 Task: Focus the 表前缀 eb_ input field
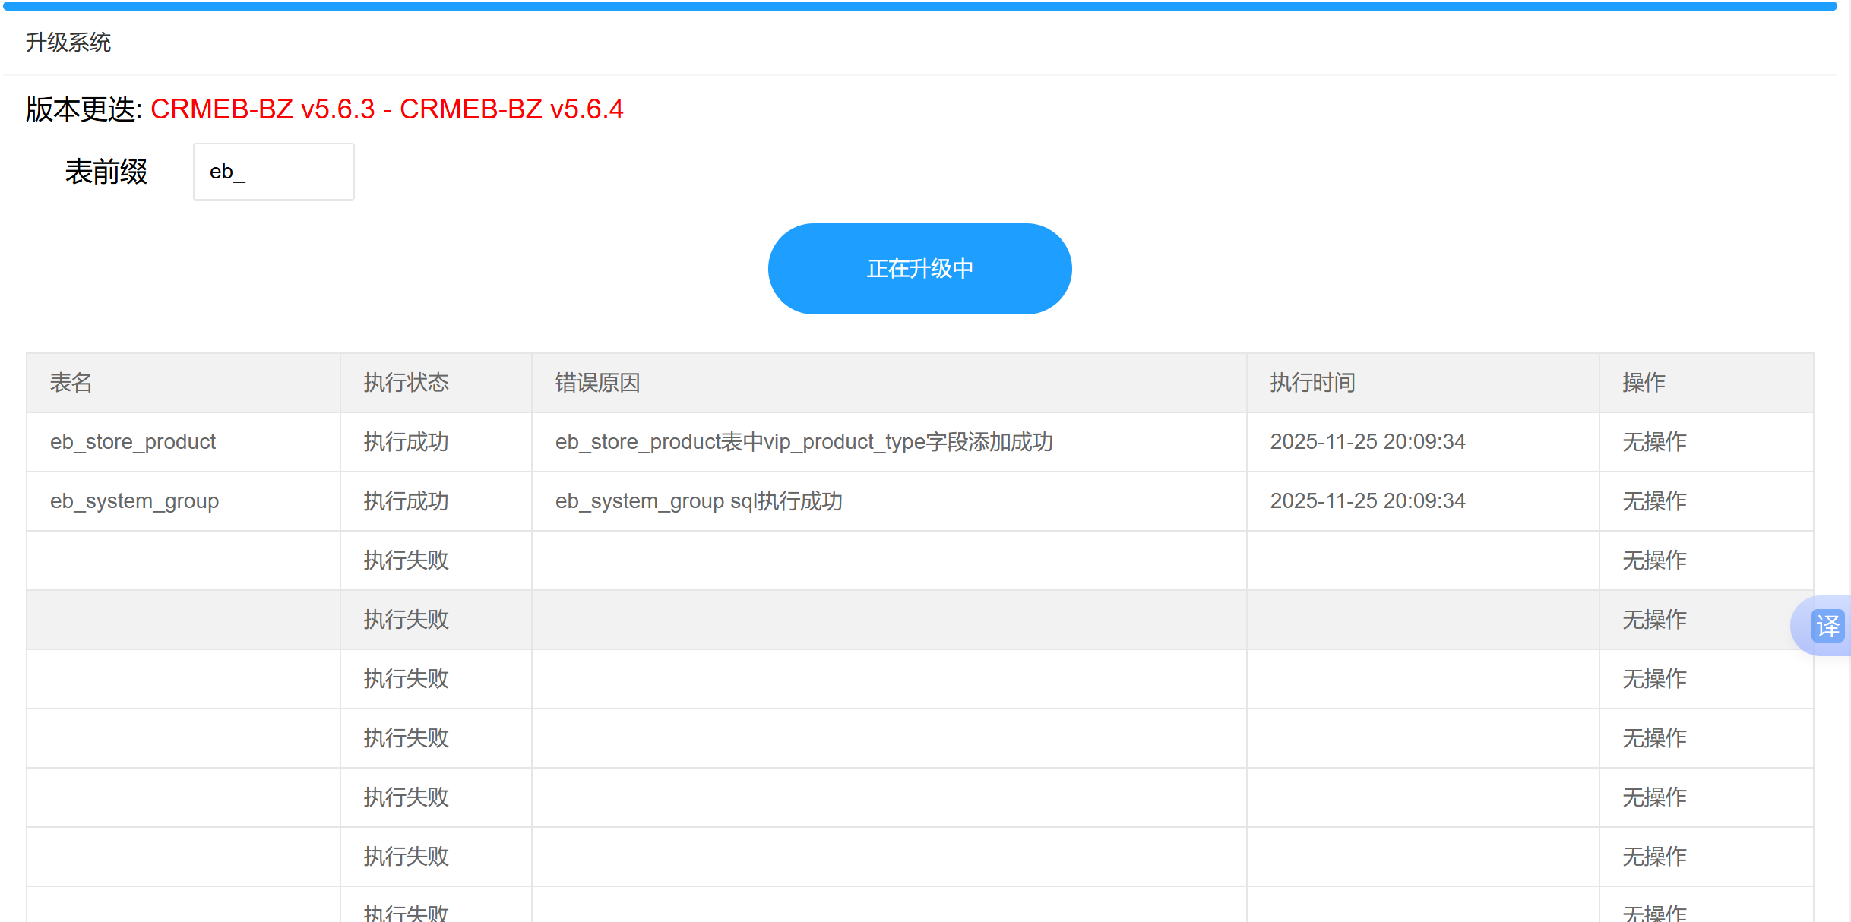tap(274, 172)
